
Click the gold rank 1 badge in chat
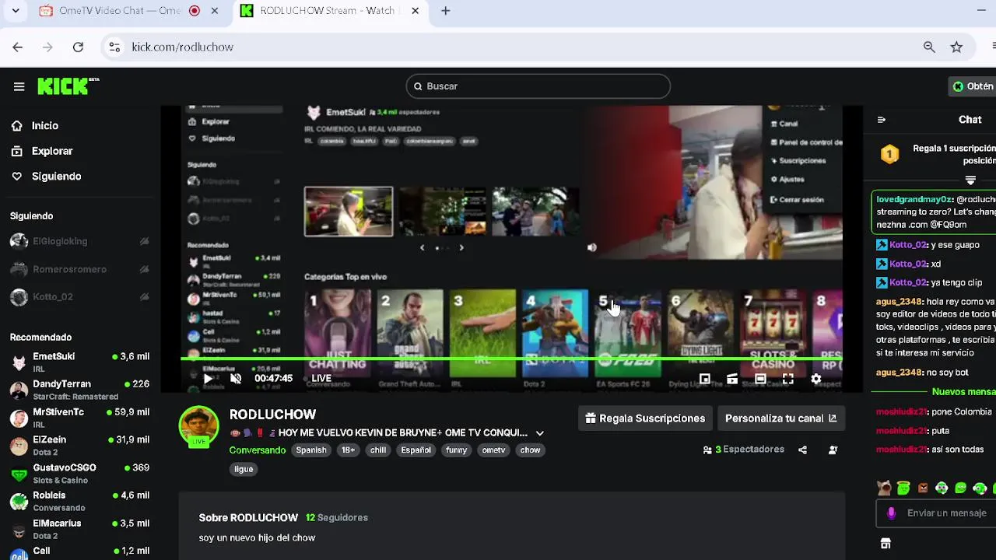(x=889, y=154)
